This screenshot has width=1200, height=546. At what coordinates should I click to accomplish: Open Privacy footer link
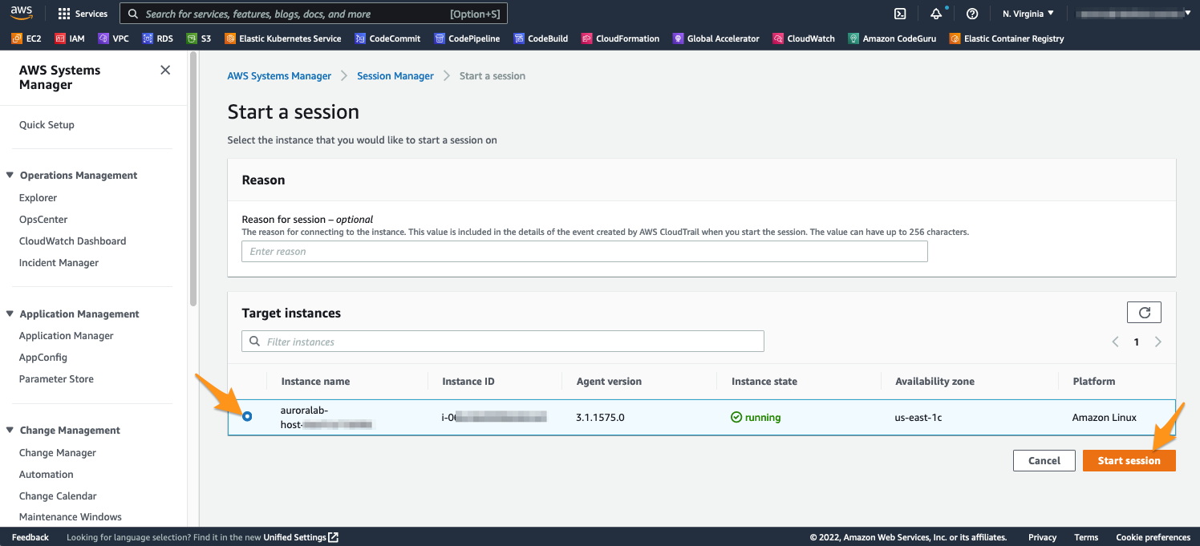click(1043, 537)
